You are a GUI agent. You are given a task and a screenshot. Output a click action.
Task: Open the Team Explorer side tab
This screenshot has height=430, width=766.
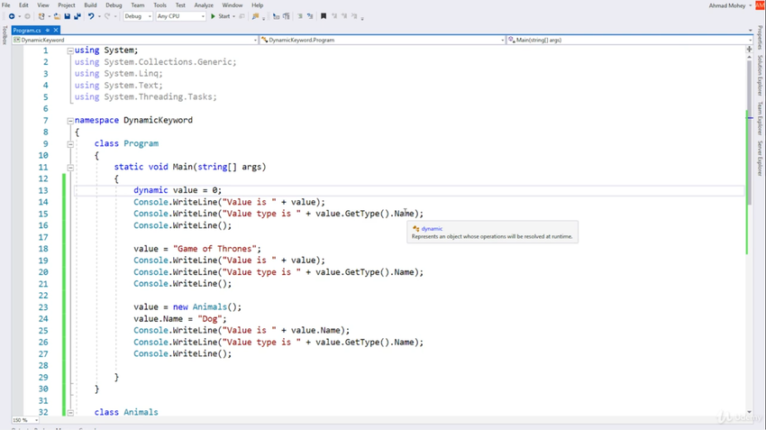pos(760,118)
